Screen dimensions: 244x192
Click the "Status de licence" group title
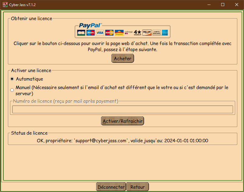(x=29, y=133)
